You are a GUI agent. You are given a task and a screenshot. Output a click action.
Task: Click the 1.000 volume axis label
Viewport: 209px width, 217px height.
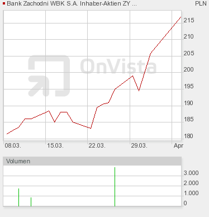(x=191, y=193)
